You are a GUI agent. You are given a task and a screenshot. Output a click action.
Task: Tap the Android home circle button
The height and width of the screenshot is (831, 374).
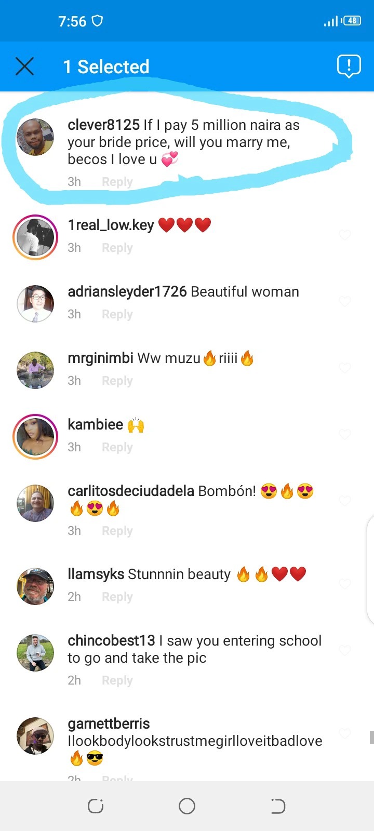click(187, 806)
